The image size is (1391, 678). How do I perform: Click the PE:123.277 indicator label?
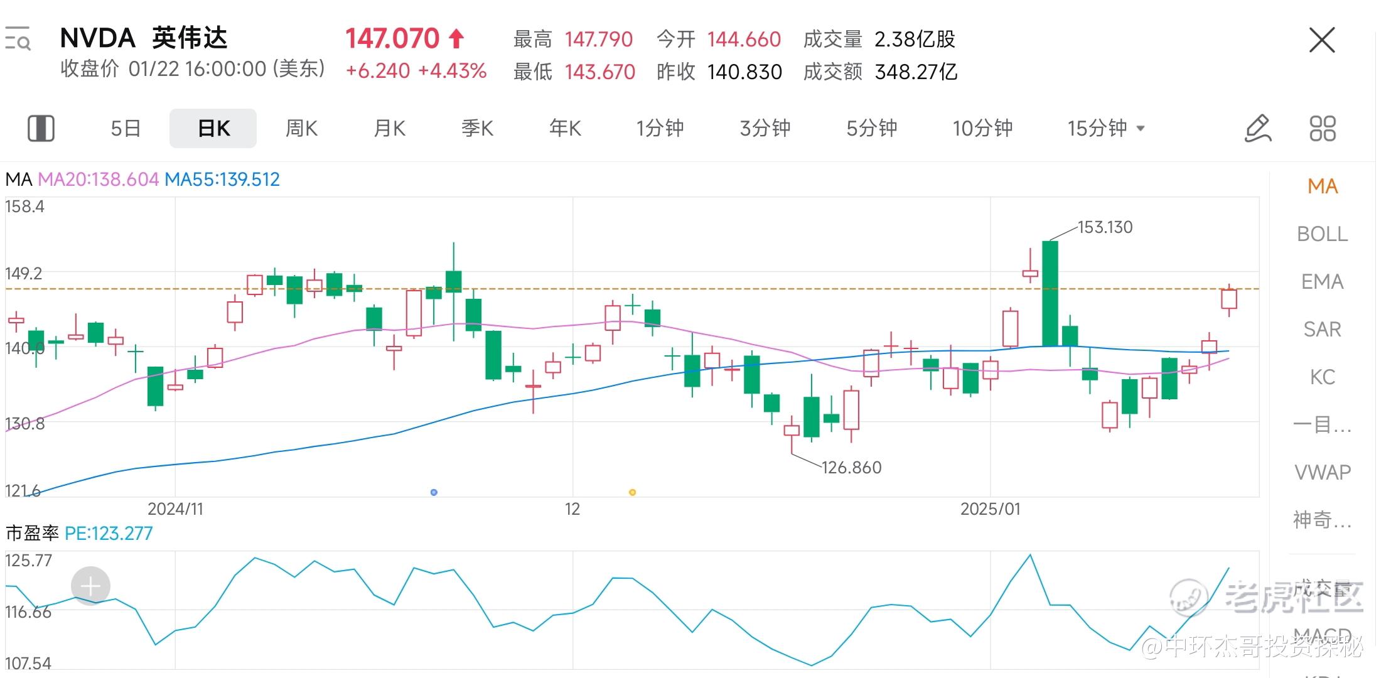click(x=109, y=534)
